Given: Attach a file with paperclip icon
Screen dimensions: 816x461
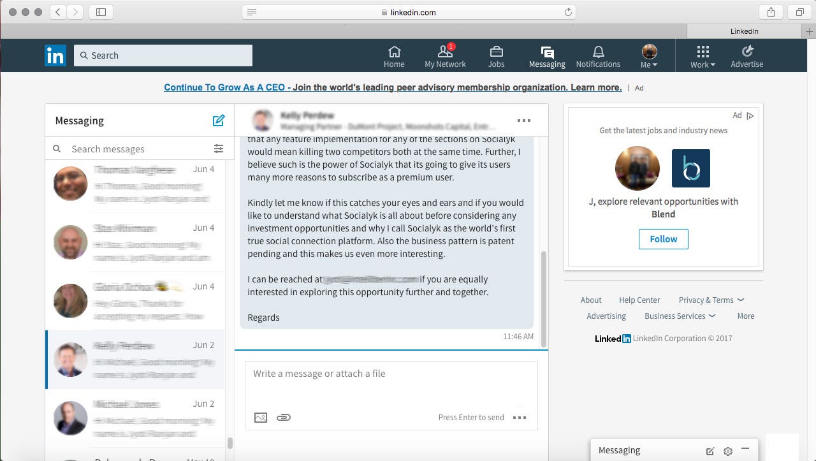Looking at the screenshot, I should [284, 418].
